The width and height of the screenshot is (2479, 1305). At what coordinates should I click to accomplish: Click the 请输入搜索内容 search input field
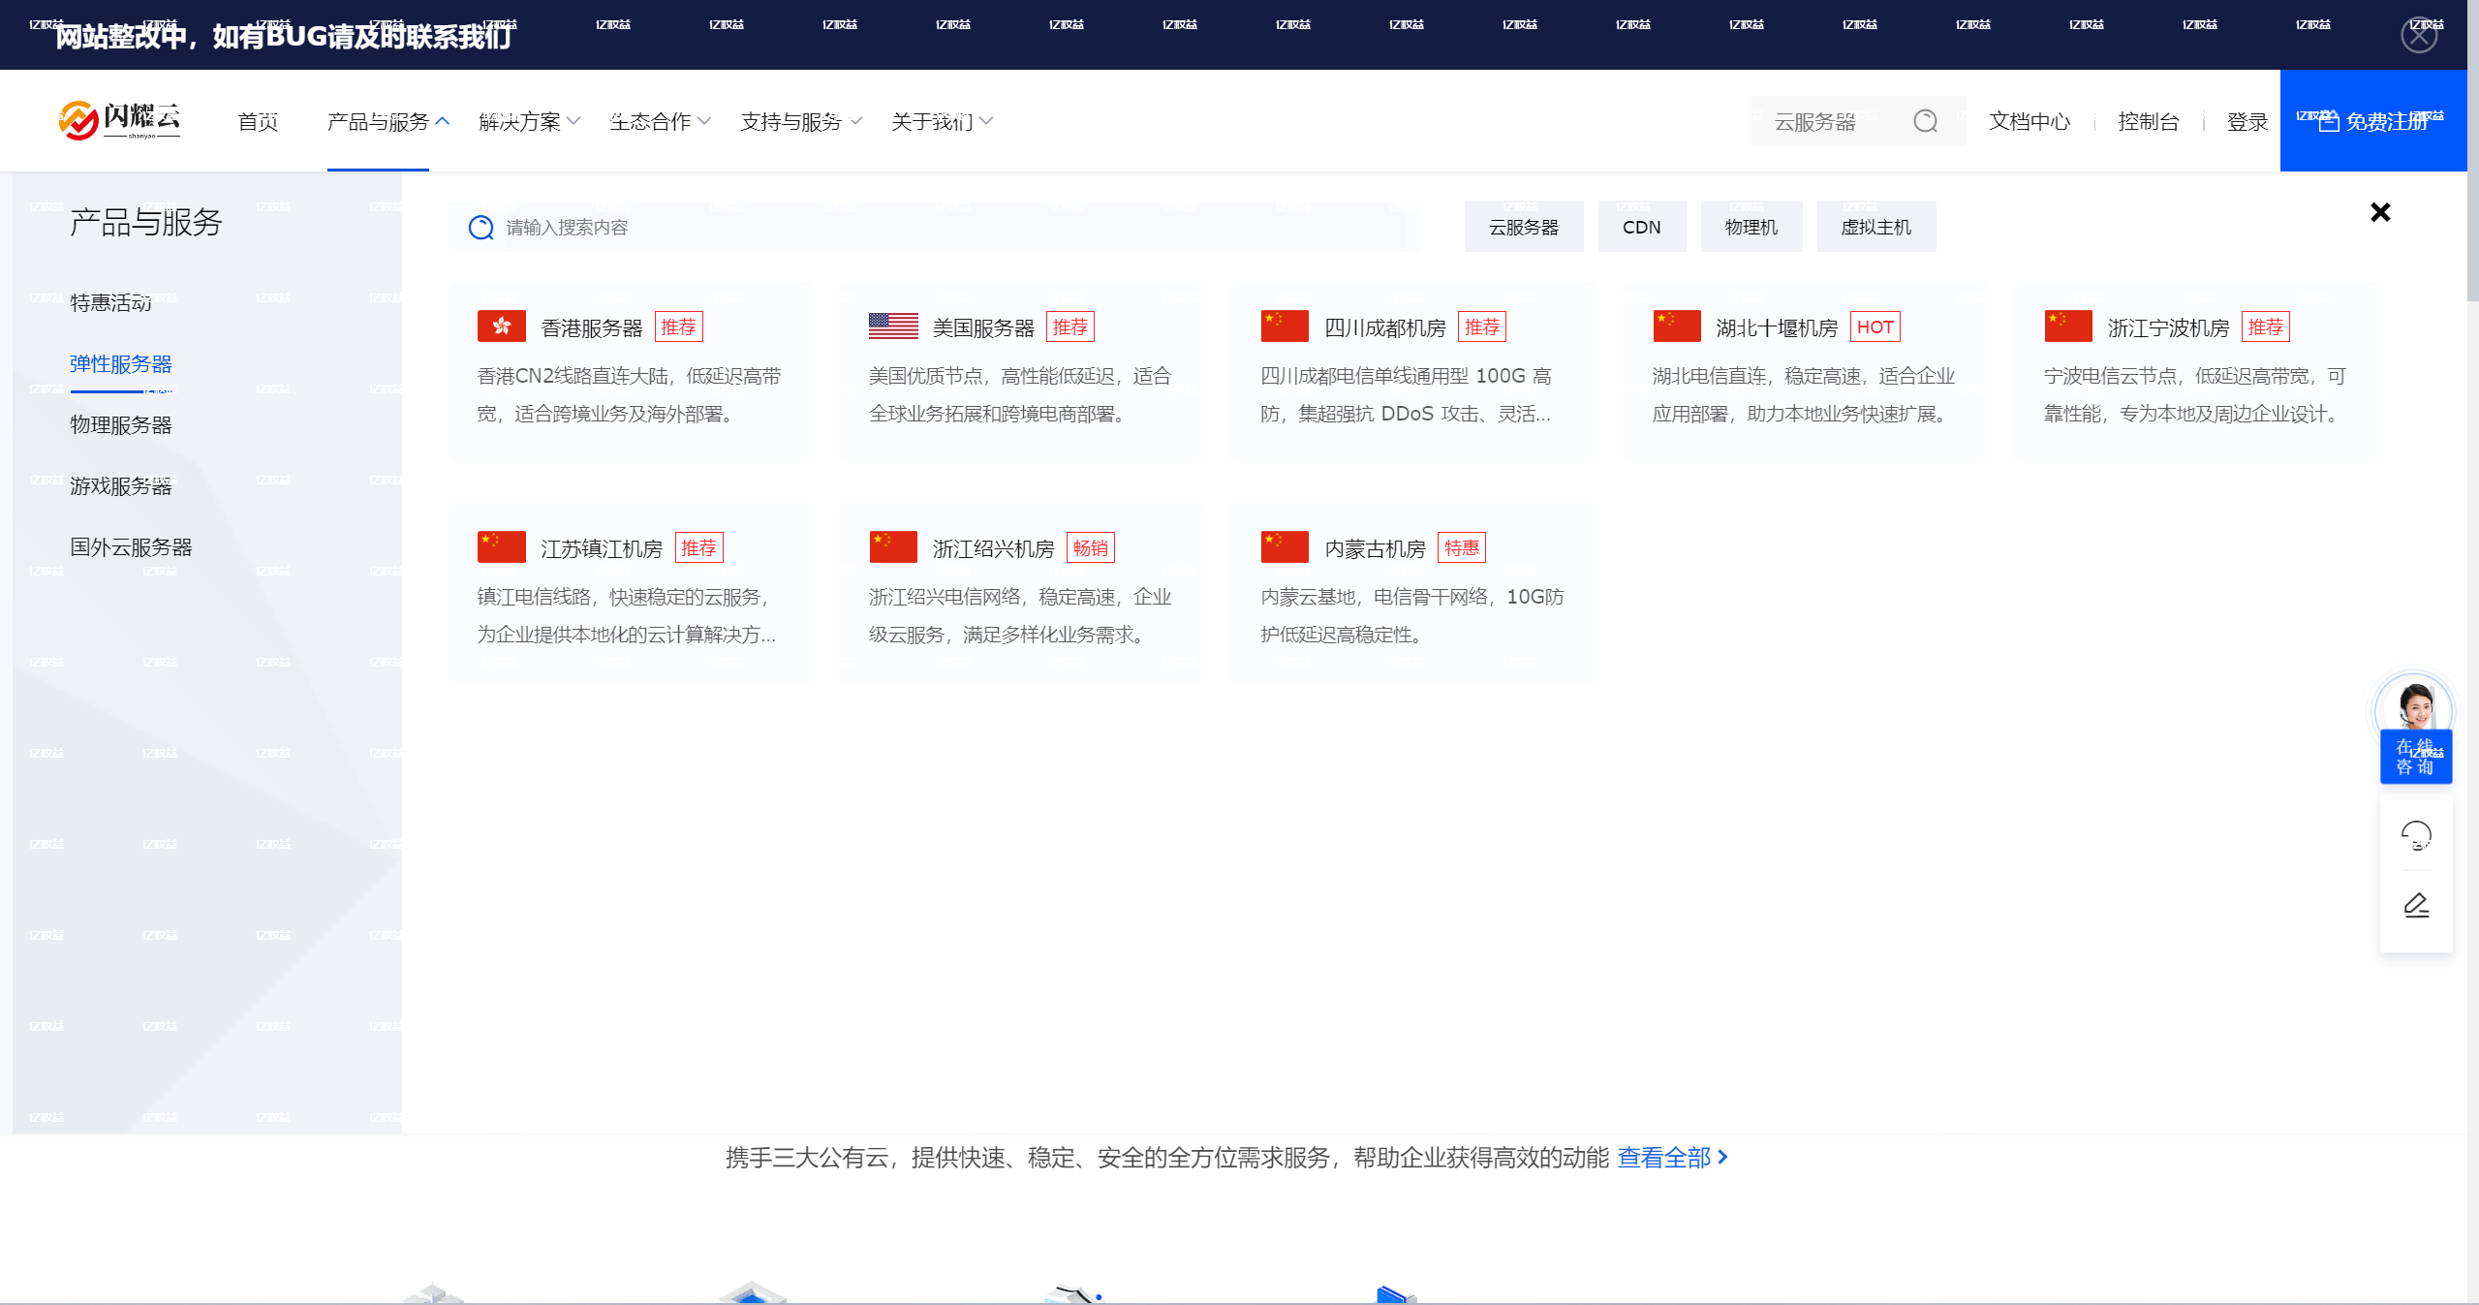[x=678, y=227]
